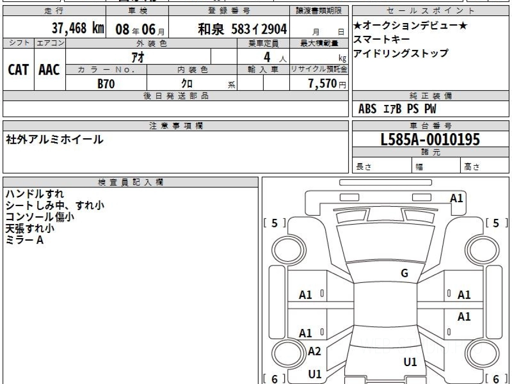This screenshot has width=512, height=384.
Task: Select the シフト header cell
Action: 19,43
